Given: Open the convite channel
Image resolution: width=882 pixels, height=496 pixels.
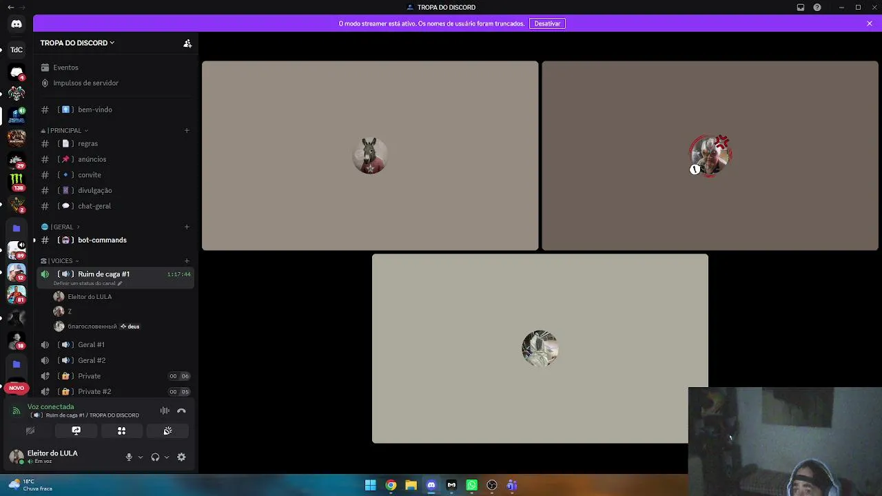Looking at the screenshot, I should pos(115,175).
